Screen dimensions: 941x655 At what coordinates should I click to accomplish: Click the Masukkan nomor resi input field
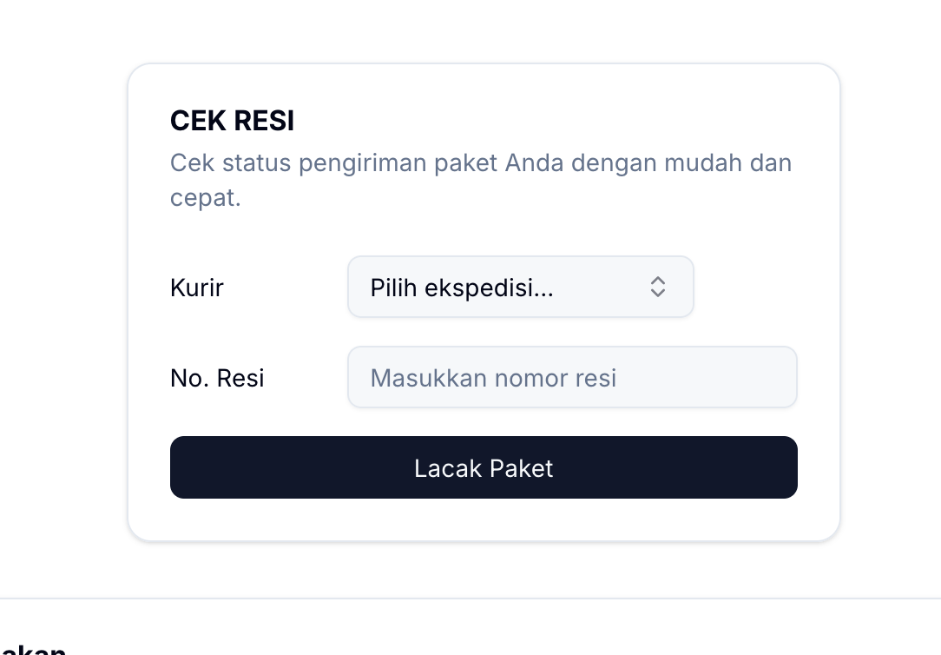(572, 377)
